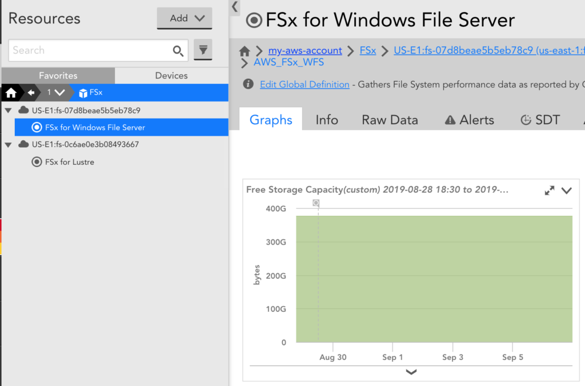Viewport: 585px width, 386px height.
Task: Click the datasource icon in the page title
Action: [254, 20]
